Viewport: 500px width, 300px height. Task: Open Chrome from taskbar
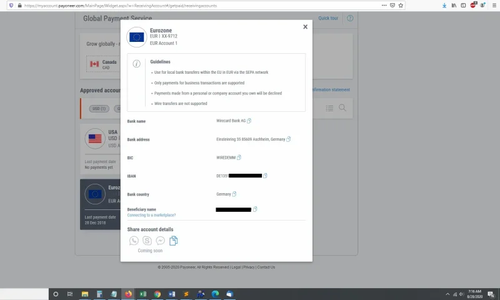[157, 294]
